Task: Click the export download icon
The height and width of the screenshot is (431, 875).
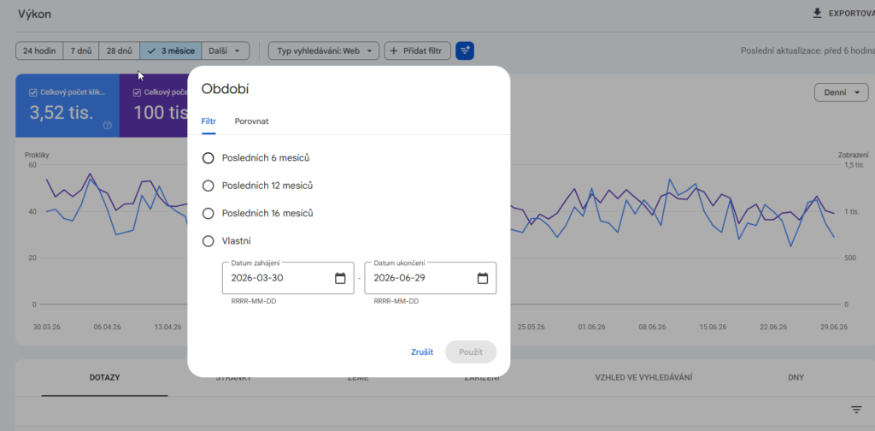Action: 818,14
